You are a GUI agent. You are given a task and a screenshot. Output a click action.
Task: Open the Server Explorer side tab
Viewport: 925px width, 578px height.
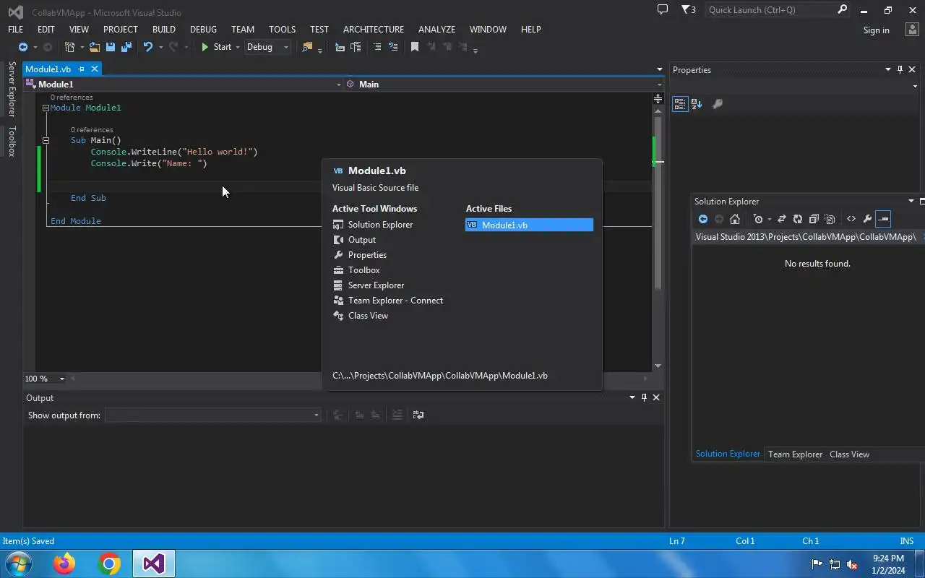pos(12,90)
